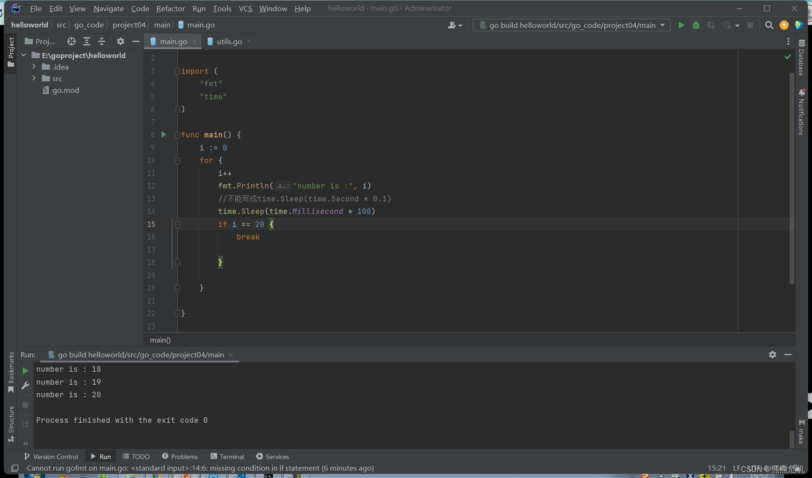This screenshot has height=478, width=812.
Task: Click the editor vertical scrollbar
Action: coord(792,178)
